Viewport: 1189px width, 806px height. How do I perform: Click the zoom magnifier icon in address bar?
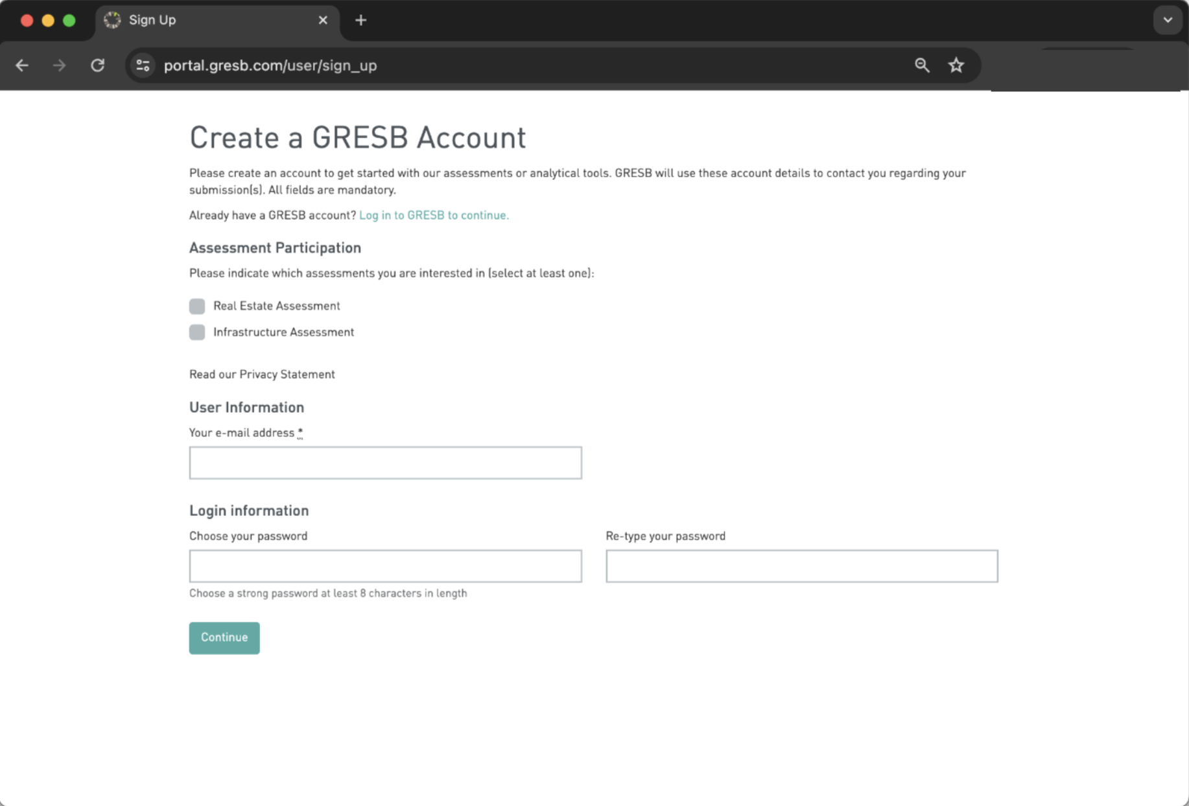[921, 65]
